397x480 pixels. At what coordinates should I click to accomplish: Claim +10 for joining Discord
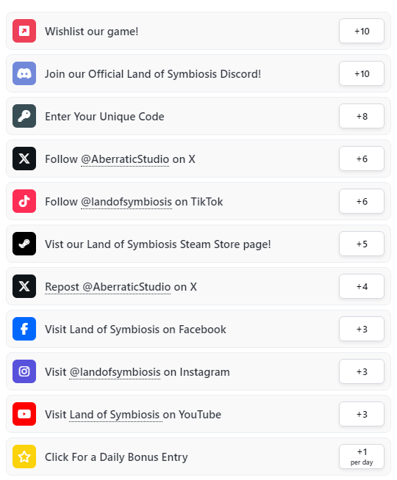tap(362, 73)
